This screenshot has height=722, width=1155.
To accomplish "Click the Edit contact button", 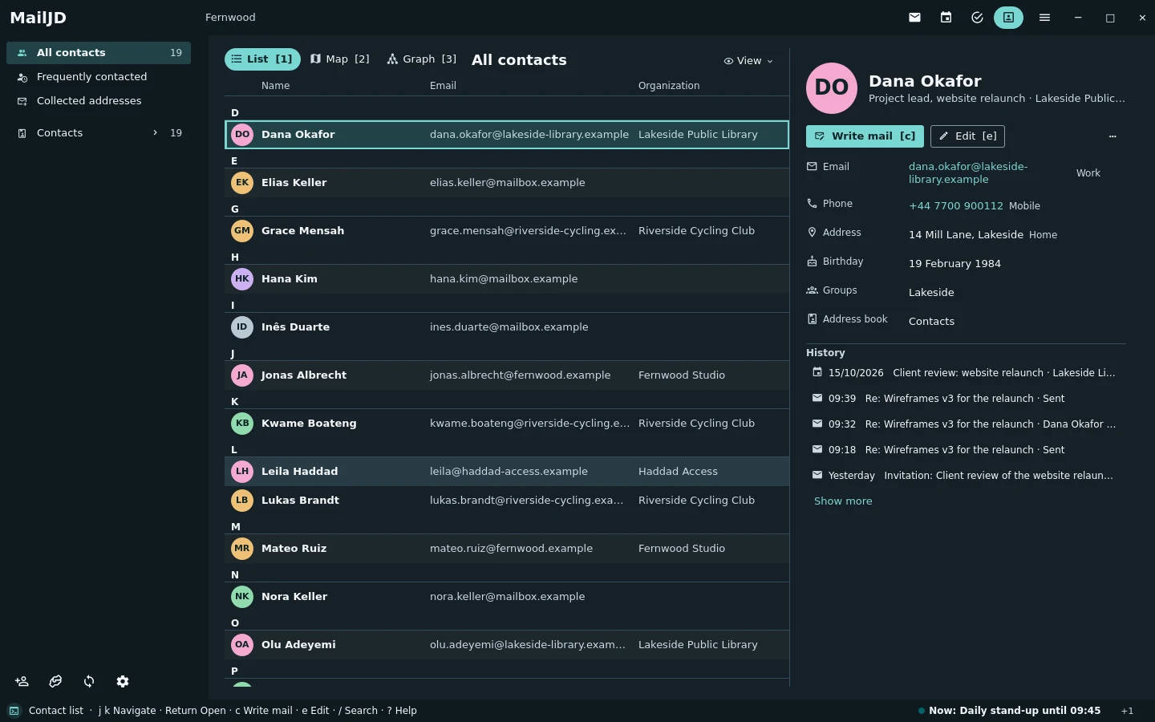I will [967, 136].
